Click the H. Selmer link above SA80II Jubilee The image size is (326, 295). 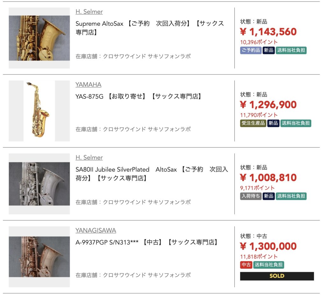tap(89, 158)
